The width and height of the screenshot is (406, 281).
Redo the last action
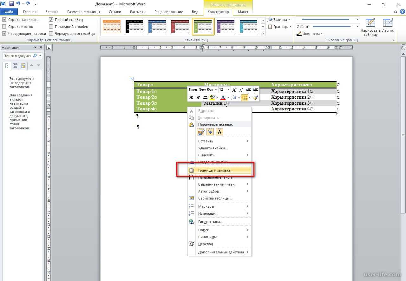pos(29,4)
